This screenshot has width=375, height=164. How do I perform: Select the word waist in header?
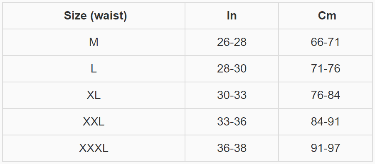point(109,16)
